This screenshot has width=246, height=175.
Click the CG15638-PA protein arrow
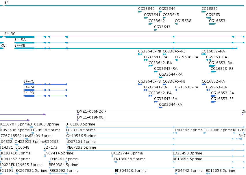(x=176, y=90)
